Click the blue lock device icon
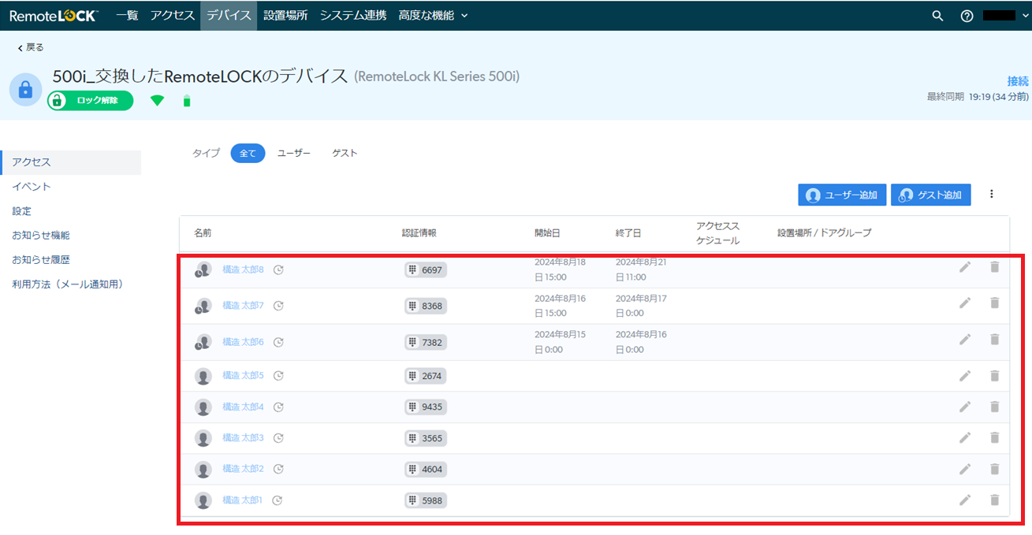The width and height of the screenshot is (1032, 535). point(25,89)
